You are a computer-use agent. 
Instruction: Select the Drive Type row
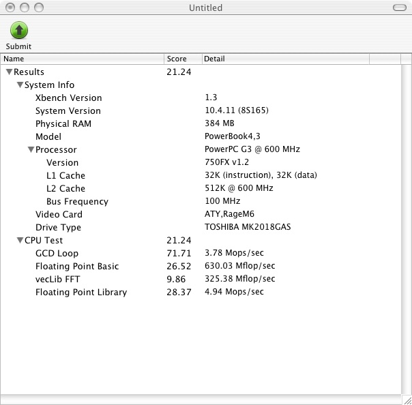(58, 228)
